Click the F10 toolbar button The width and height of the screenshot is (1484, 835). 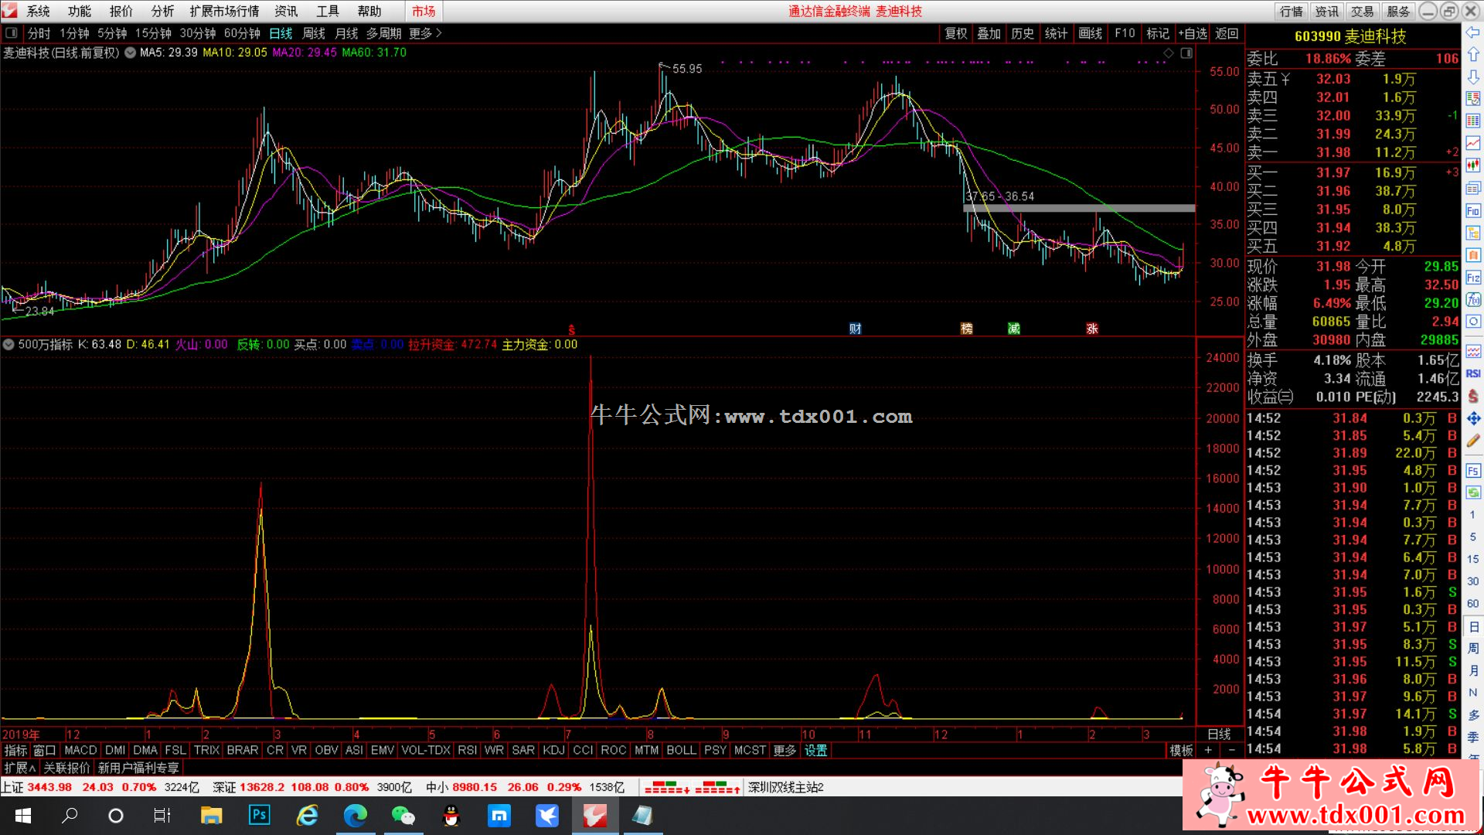(1125, 33)
